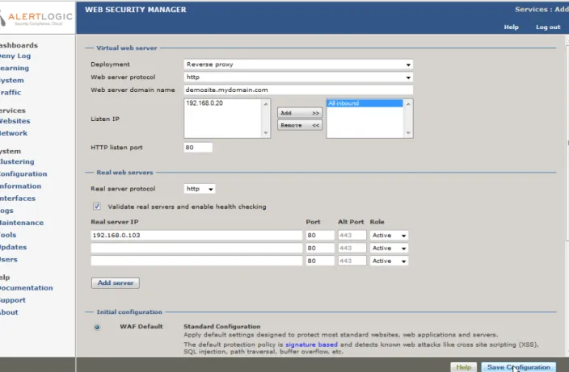The height and width of the screenshot is (372, 569).
Task: Open About sidebar link
Action: click(x=9, y=312)
